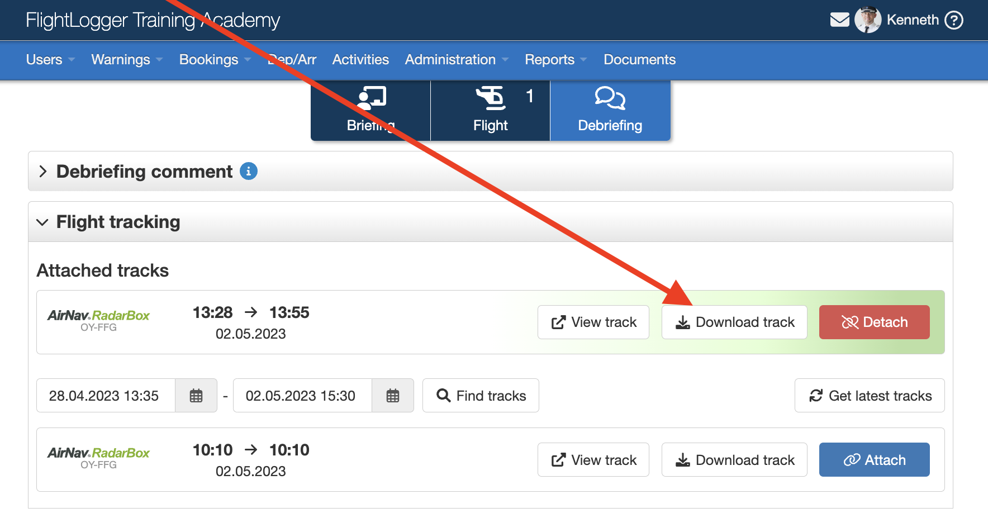
Task: Select the Debriefing tab
Action: 610,110
